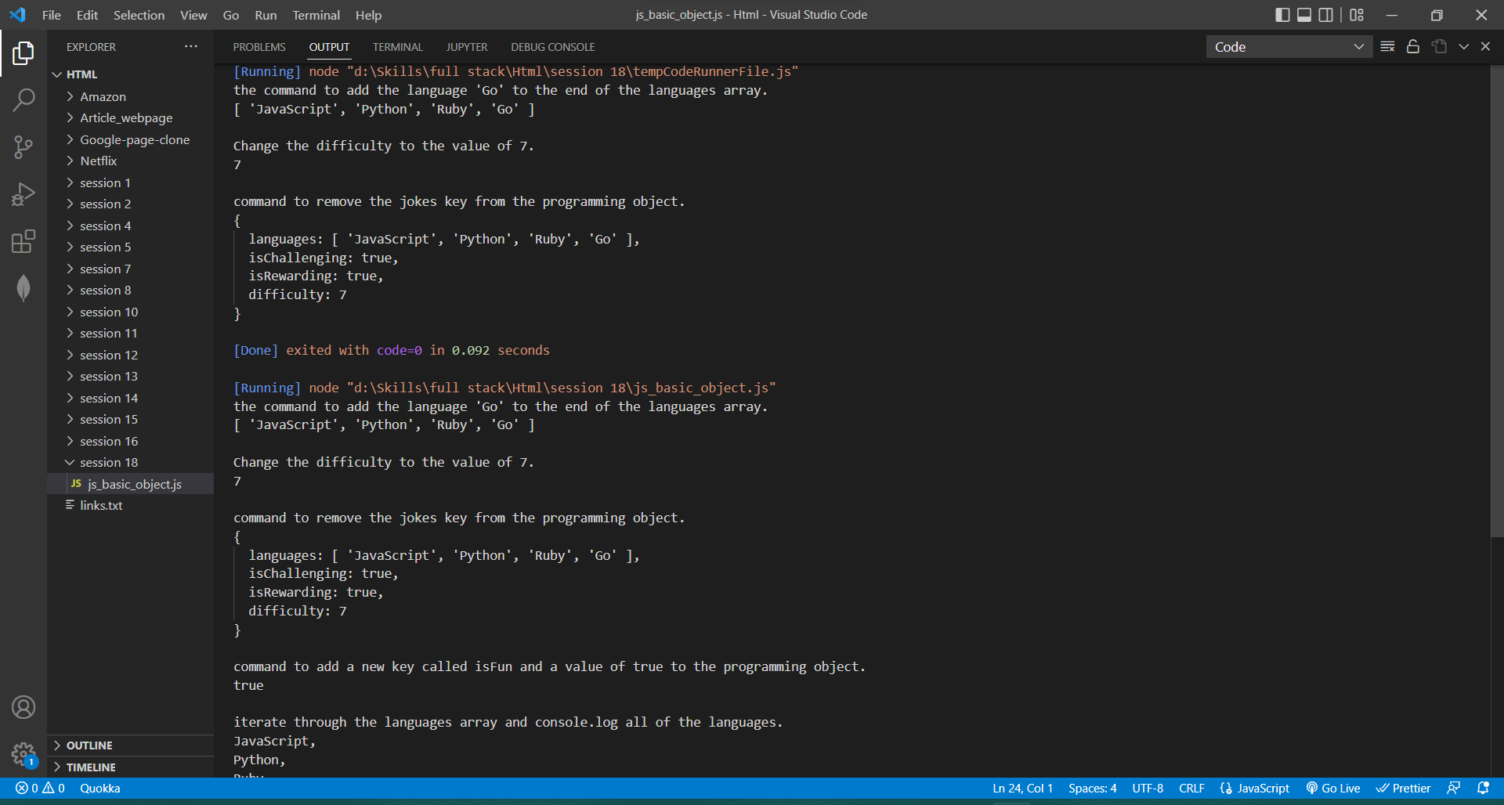Expand the Netflix folder
This screenshot has height=805, width=1504.
coord(130,161)
